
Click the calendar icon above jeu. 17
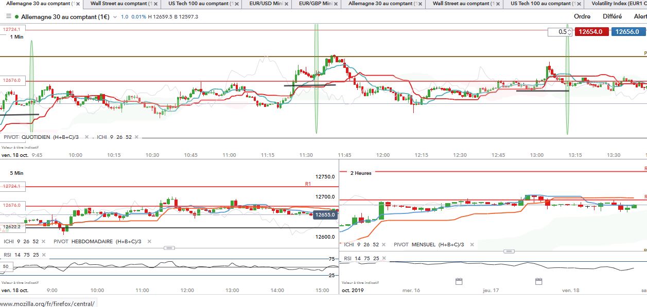click(x=459, y=281)
